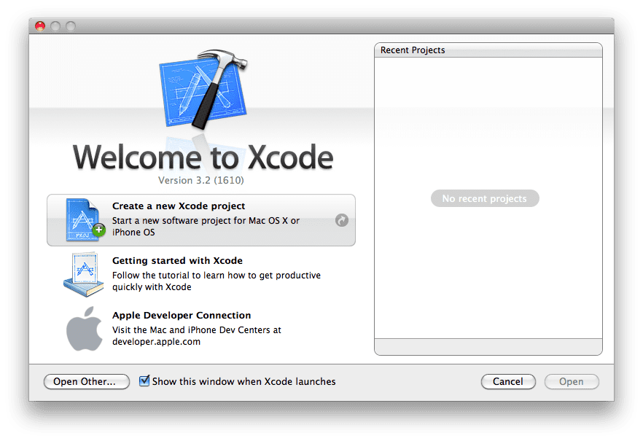
Task: Select Create a new Xcode project
Action: point(201,220)
